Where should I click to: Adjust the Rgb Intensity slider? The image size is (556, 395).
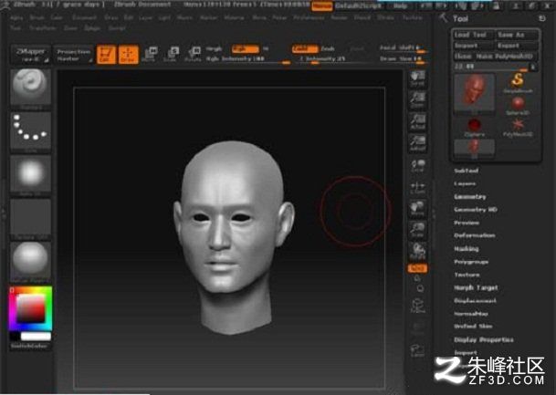(248, 59)
